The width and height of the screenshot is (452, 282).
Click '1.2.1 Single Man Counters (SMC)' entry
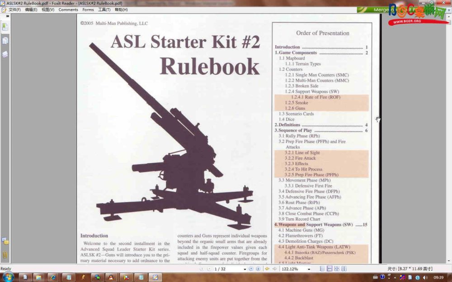tap(317, 75)
